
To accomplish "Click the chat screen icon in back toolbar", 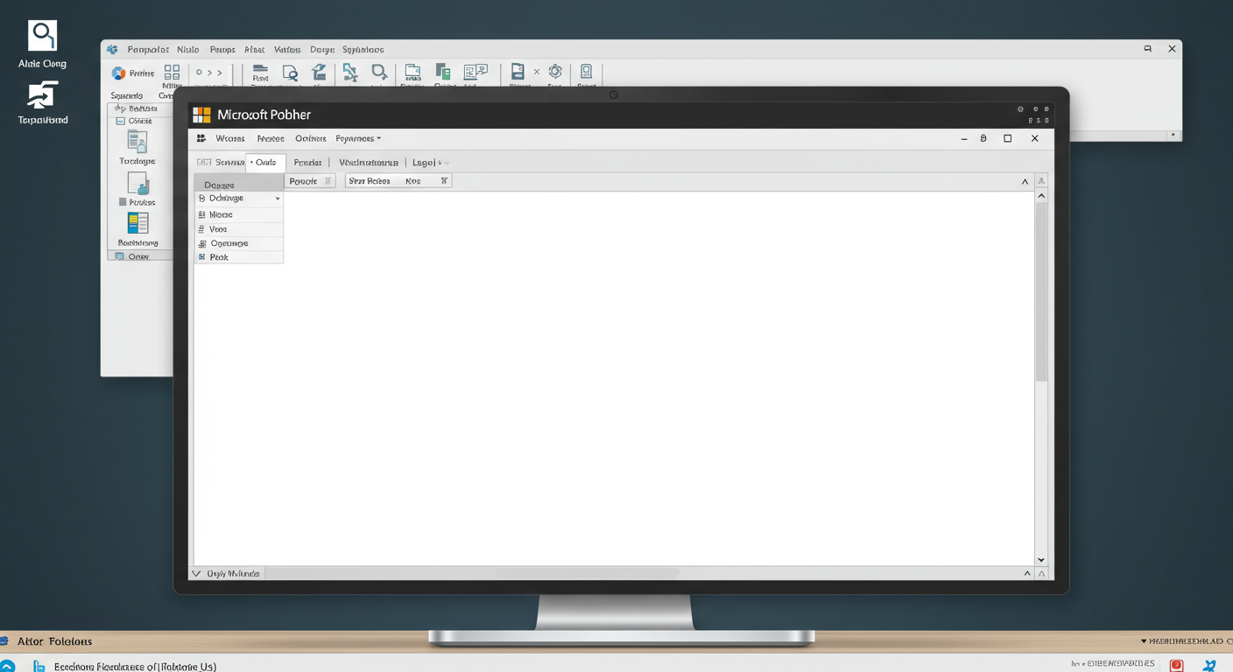I will click(x=475, y=73).
